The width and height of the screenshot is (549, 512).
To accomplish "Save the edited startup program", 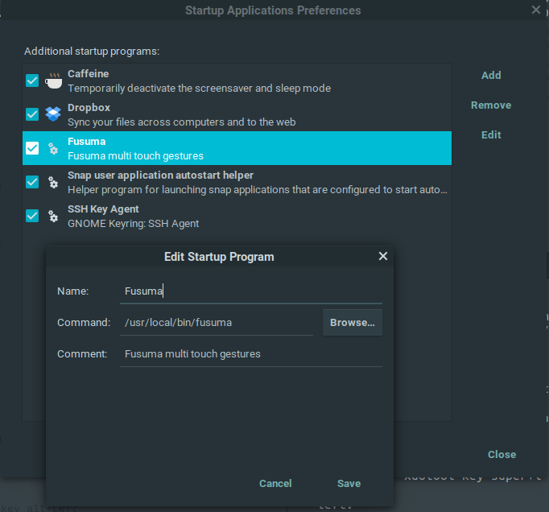I will pos(349,484).
